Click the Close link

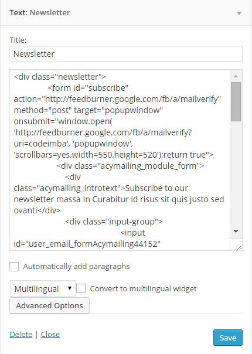tap(50, 334)
